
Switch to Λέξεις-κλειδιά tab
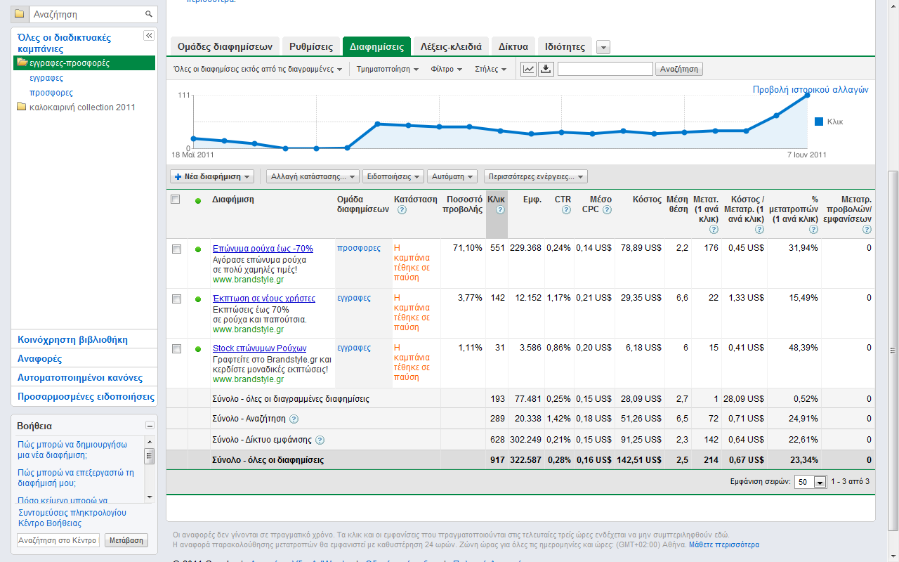[451, 47]
